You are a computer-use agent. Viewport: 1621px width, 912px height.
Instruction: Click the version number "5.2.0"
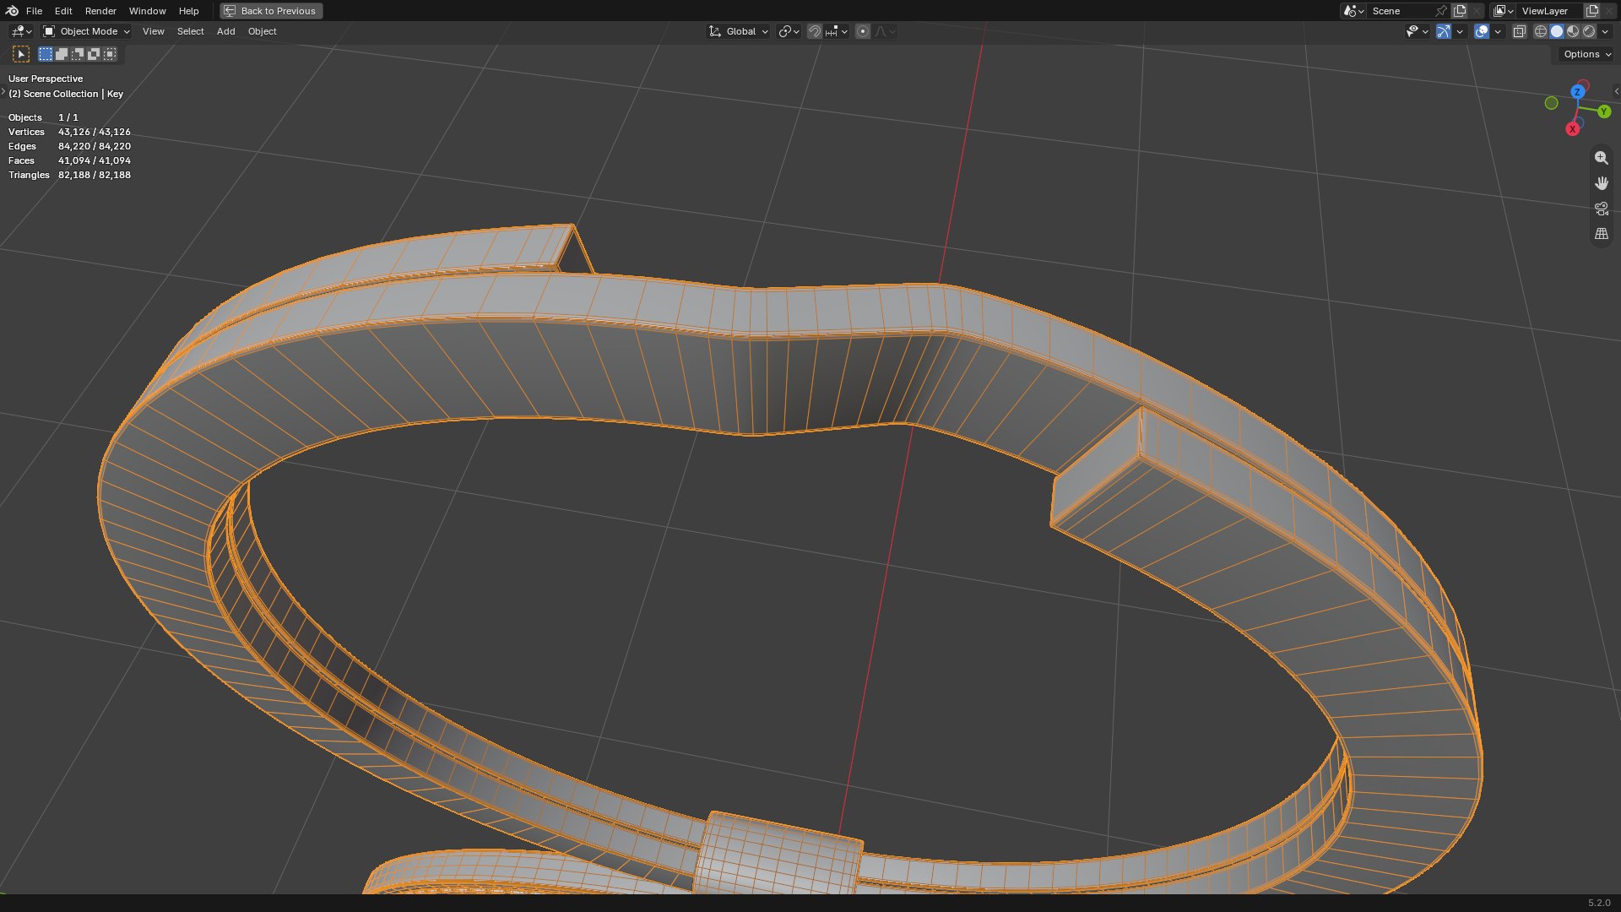tap(1599, 903)
